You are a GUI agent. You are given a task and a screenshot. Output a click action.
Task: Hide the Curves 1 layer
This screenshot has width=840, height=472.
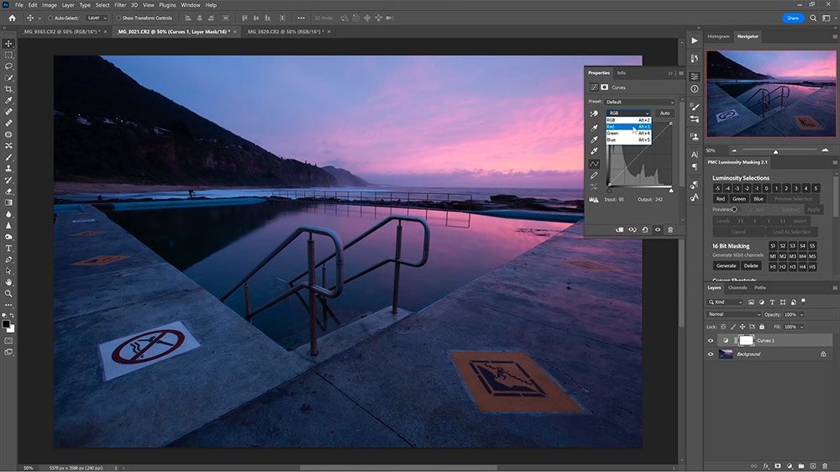(711, 341)
